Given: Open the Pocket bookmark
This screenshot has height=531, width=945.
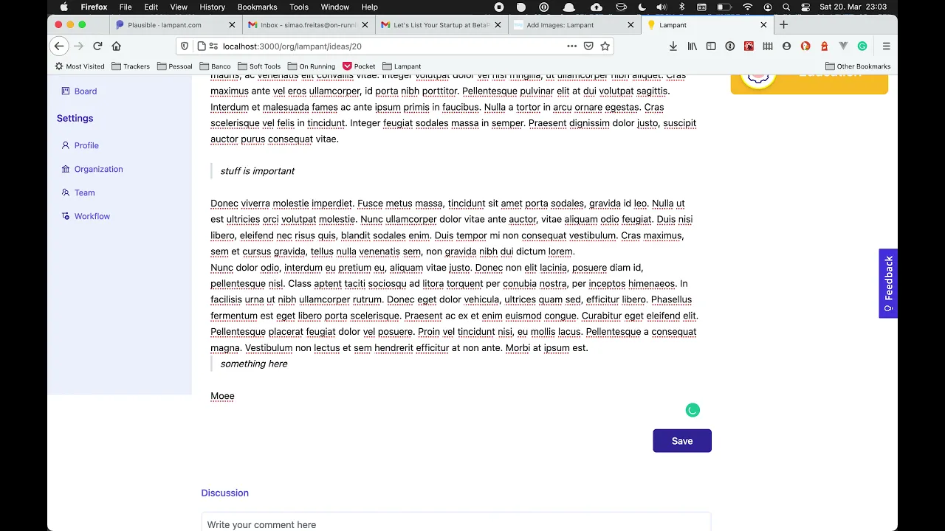Looking at the screenshot, I should point(360,66).
